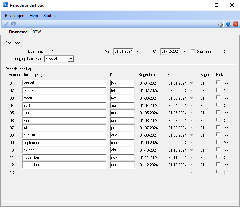240x207 pixels.
Task: Open Einddatum dropdown for period 04
Action: click(x=191, y=105)
